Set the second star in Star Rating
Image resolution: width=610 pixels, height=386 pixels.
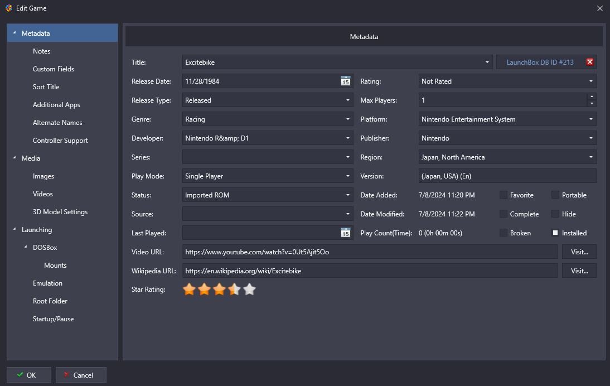(204, 289)
